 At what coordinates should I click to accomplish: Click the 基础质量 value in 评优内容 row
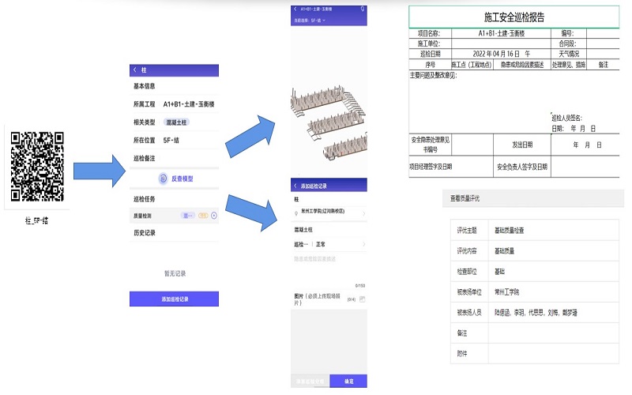tap(504, 251)
